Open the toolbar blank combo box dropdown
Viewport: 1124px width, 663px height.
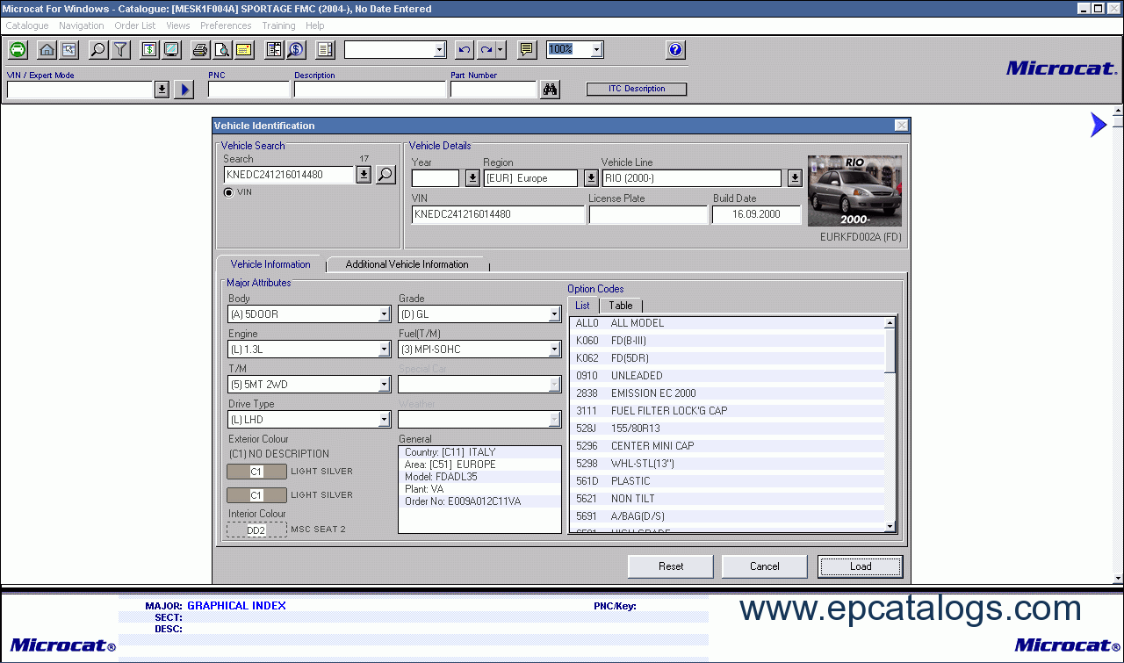[x=440, y=50]
